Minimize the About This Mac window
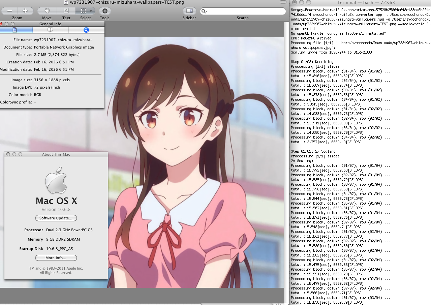 (x=14, y=154)
